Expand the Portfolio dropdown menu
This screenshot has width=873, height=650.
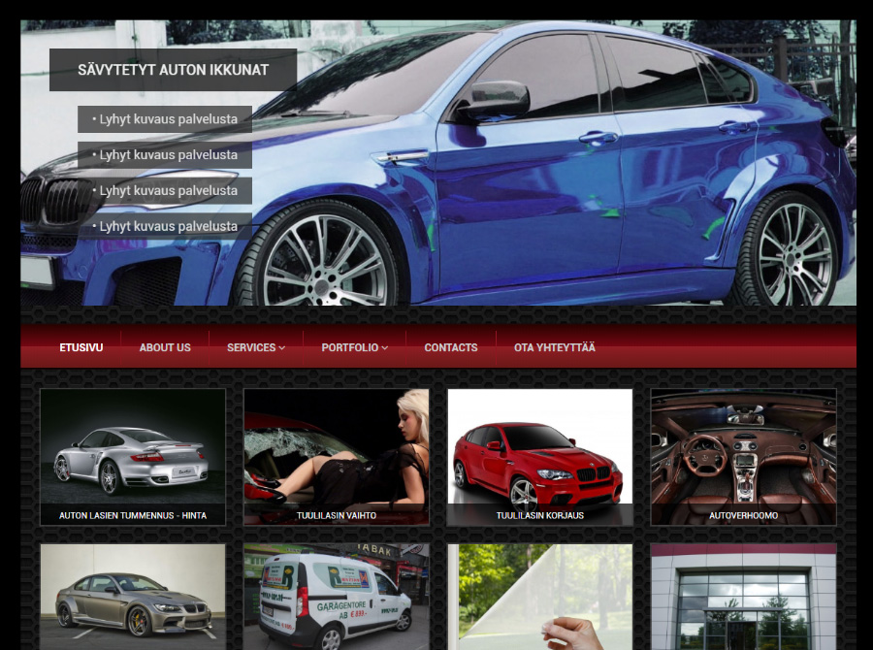point(355,347)
